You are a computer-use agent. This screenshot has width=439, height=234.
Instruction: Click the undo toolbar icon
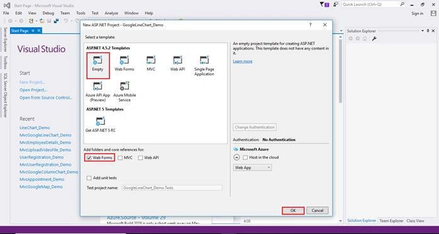point(66,21)
